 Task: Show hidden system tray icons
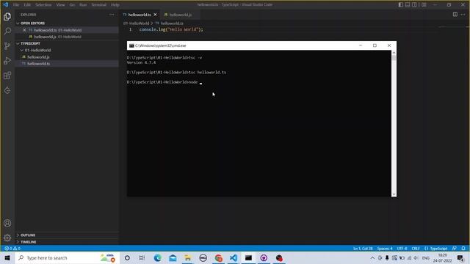[x=372, y=258]
